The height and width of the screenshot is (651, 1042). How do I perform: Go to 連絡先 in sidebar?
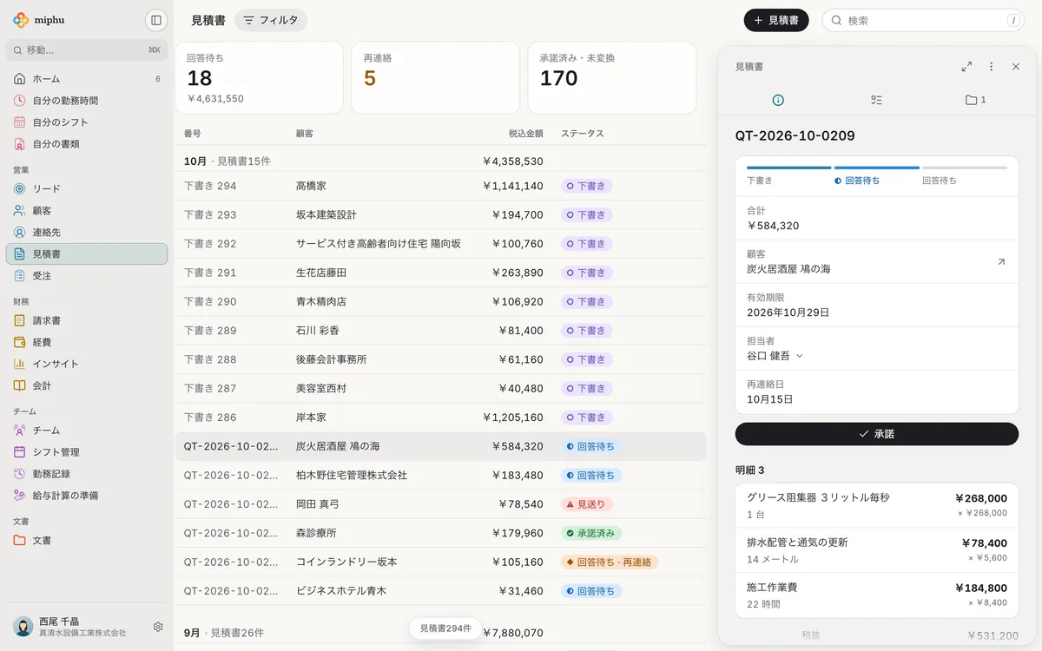[x=87, y=232]
